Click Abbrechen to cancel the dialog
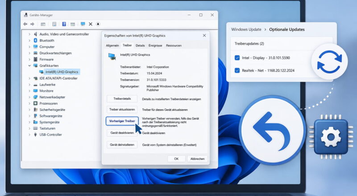 [197, 159]
